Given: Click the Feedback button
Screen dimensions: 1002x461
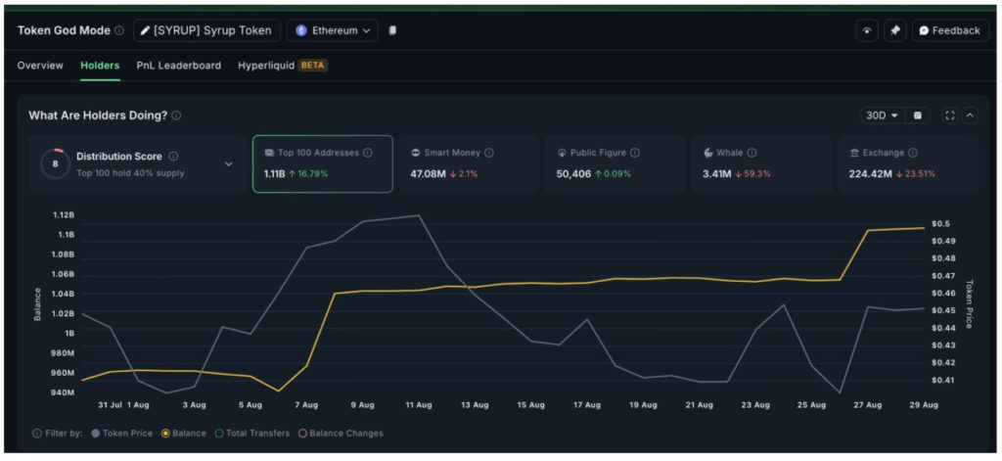Looking at the screenshot, I should coord(949,30).
